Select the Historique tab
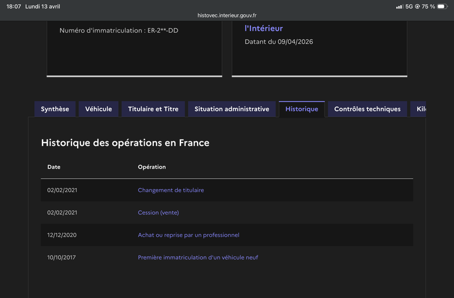The width and height of the screenshot is (454, 298). click(302, 109)
